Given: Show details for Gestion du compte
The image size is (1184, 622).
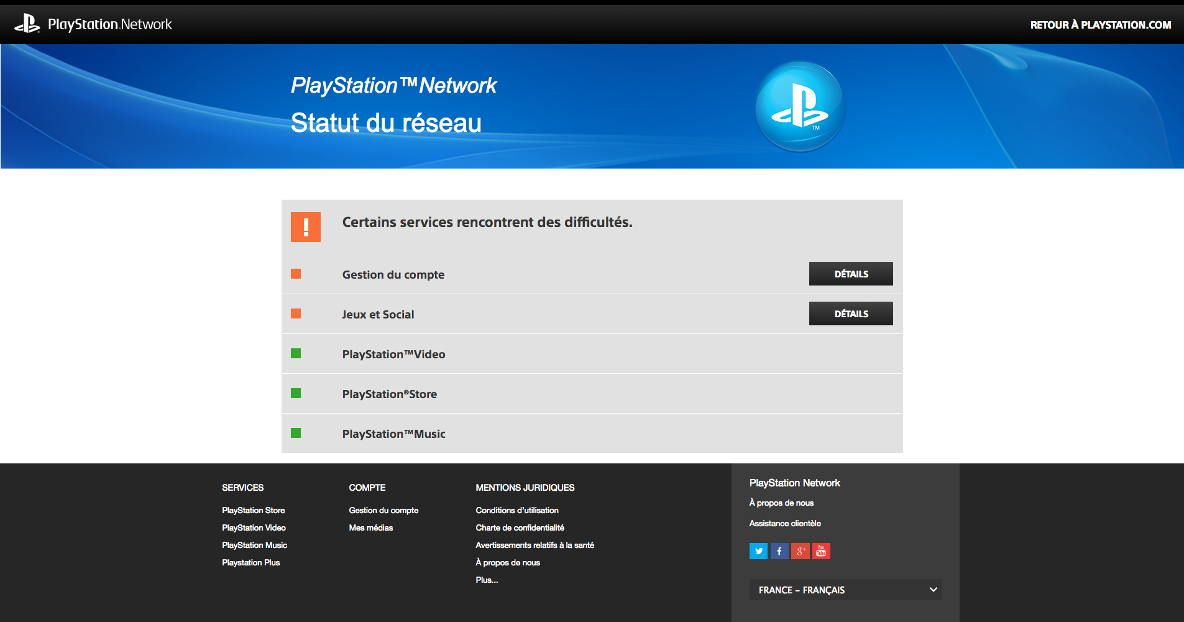Looking at the screenshot, I should tap(851, 274).
